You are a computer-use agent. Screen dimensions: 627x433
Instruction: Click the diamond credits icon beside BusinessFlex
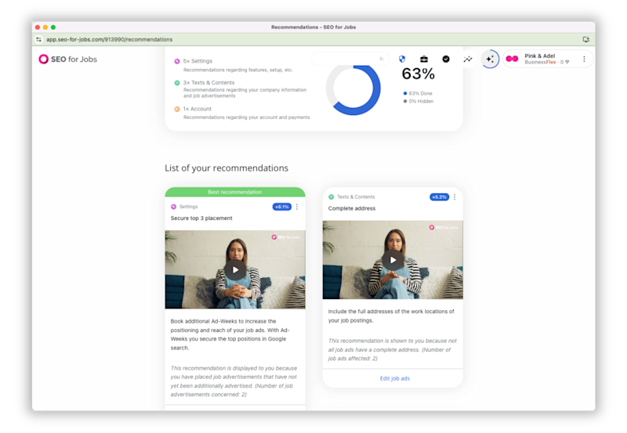coord(567,63)
